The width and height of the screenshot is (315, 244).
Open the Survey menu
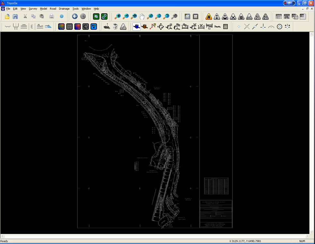pyautogui.click(x=33, y=9)
